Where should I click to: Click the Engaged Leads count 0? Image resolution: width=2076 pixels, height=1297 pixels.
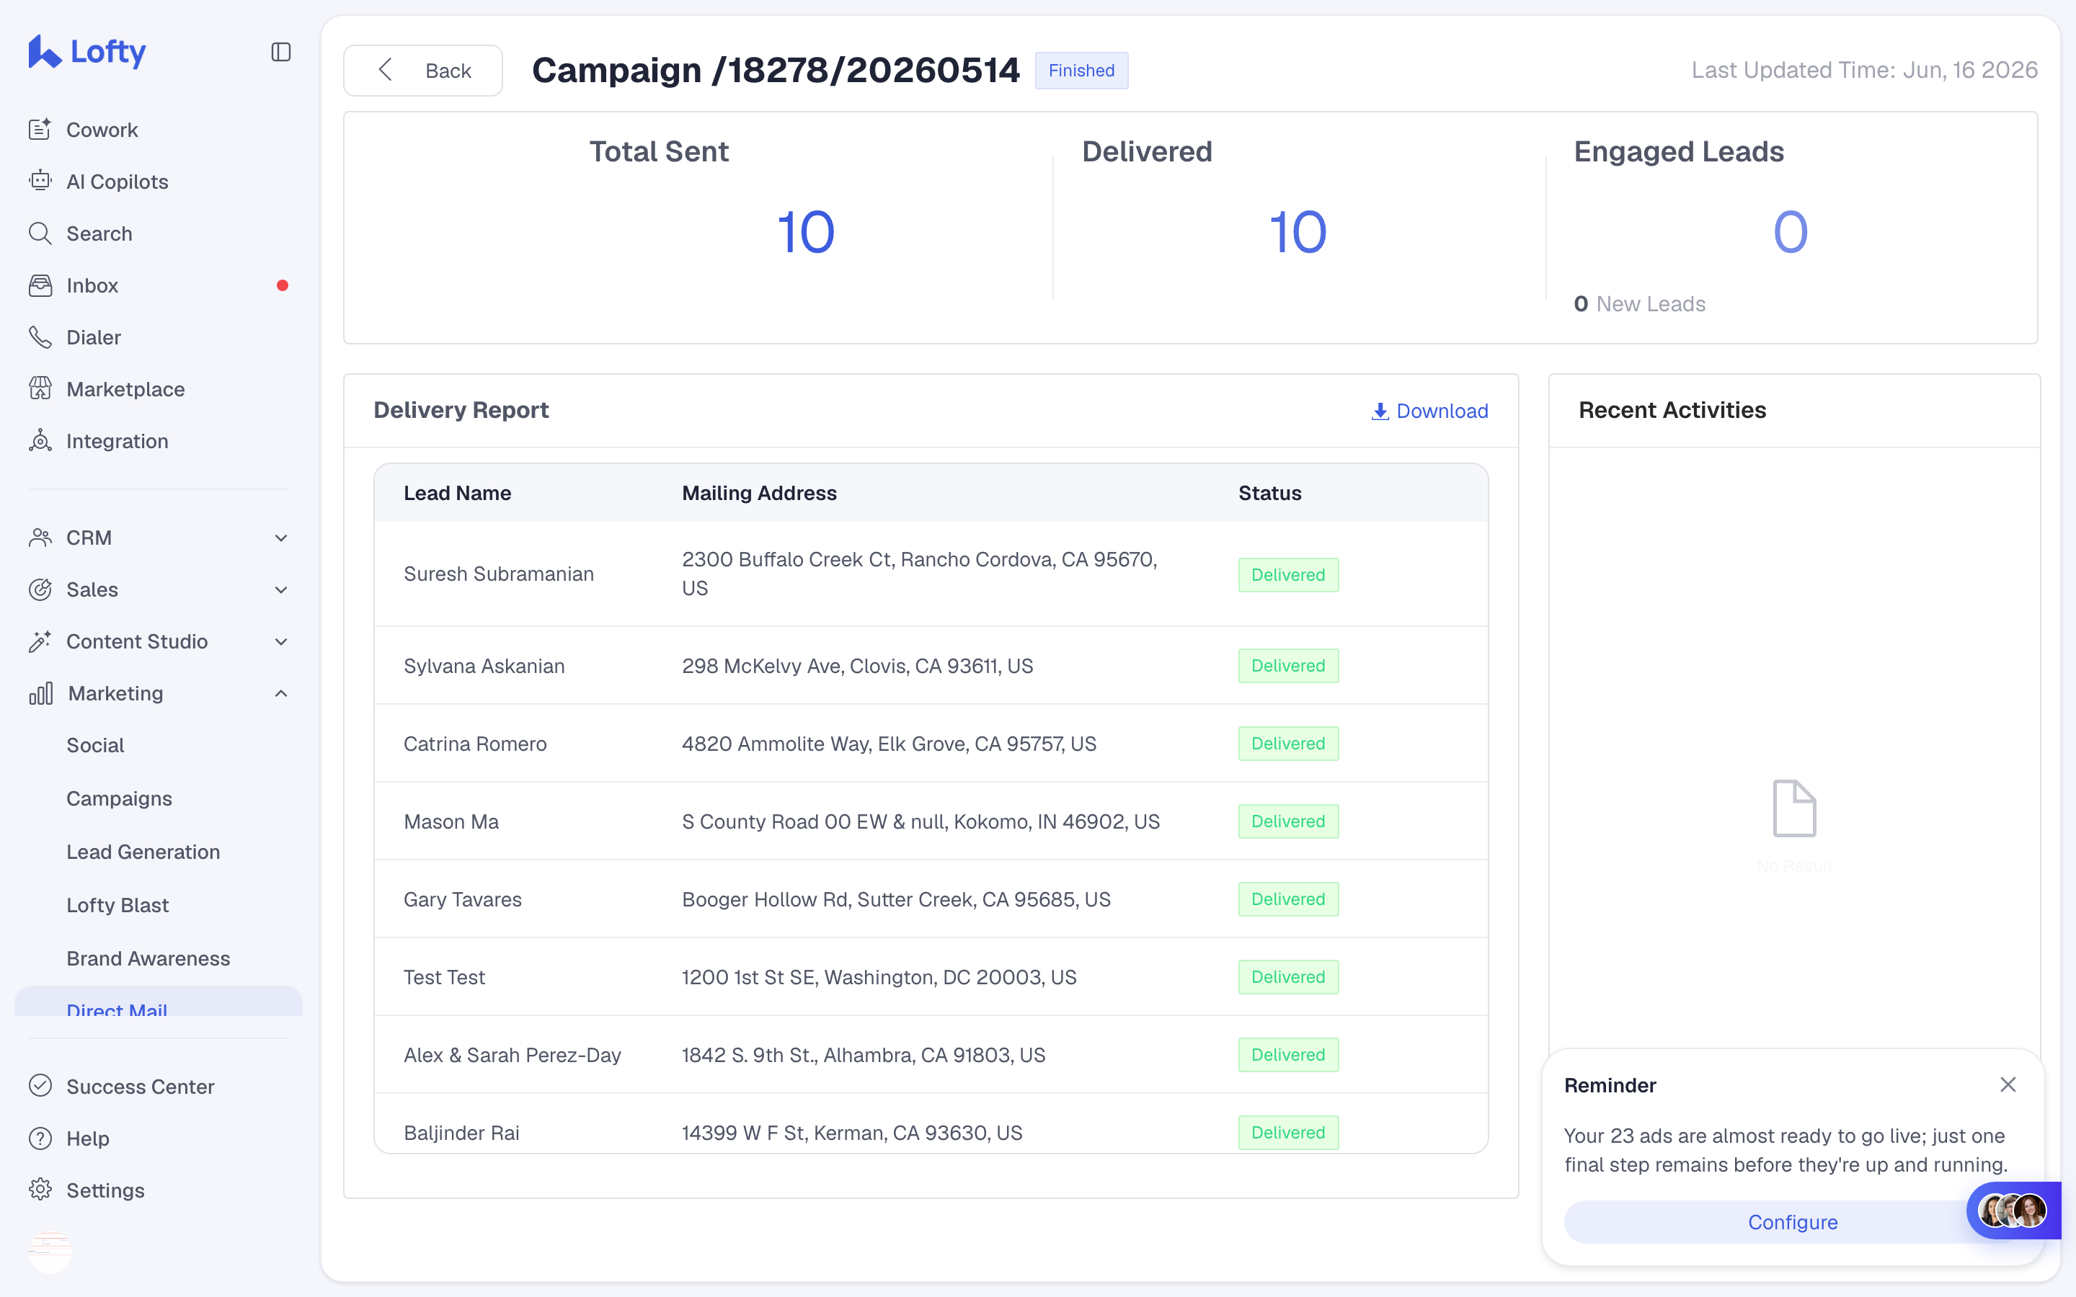click(1791, 233)
